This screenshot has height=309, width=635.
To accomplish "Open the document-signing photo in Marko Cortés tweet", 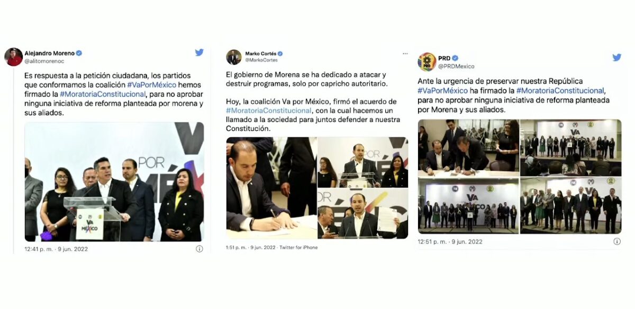I will click(271, 188).
